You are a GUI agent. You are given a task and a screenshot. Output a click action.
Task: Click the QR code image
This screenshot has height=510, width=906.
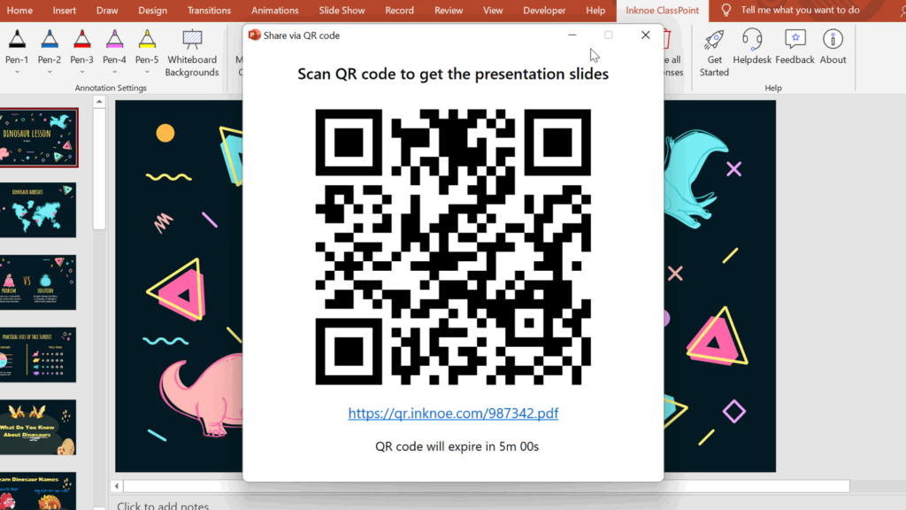[x=453, y=247]
